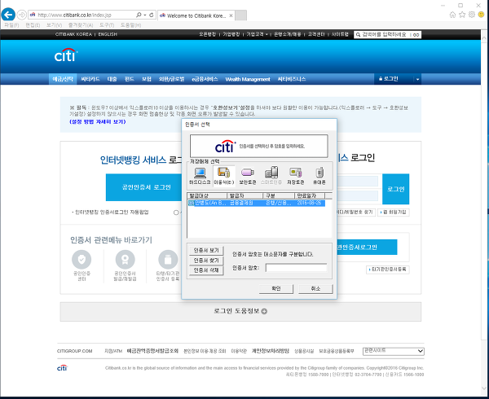Click the small citi logo in the footer
489x399 pixels.
click(x=62, y=368)
